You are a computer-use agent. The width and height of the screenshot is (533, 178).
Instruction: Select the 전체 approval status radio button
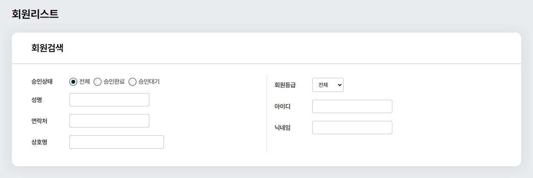click(73, 82)
